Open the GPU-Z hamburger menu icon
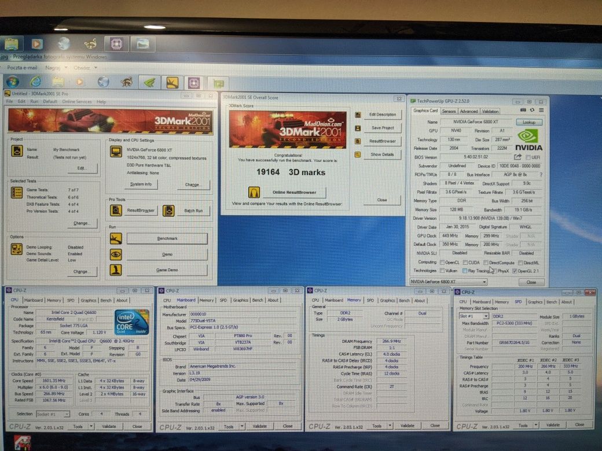This screenshot has width=602, height=451. point(541,110)
